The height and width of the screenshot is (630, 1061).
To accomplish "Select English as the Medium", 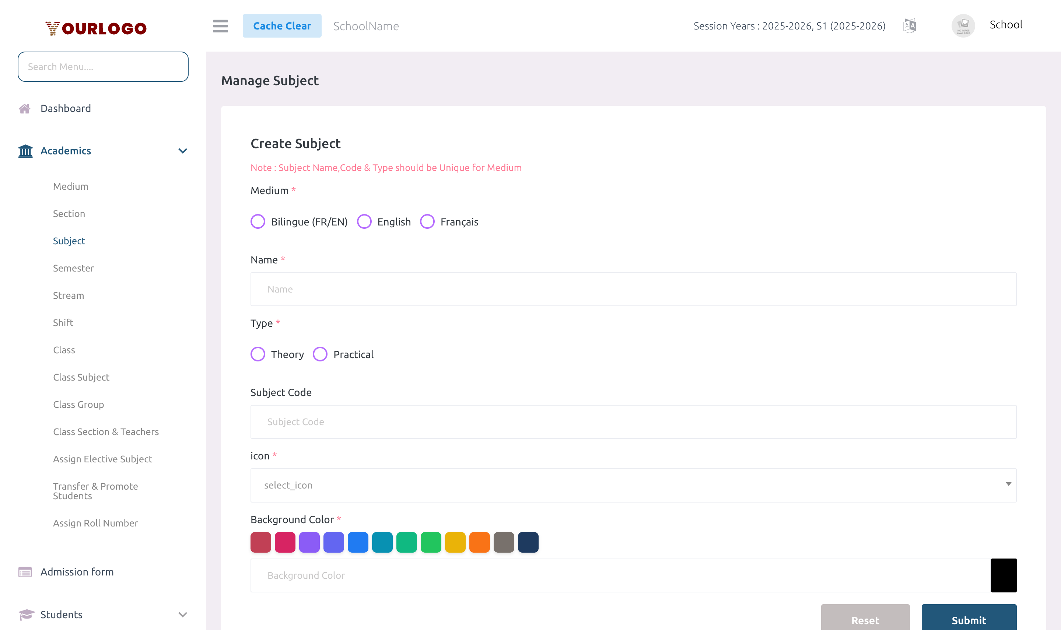I will coord(364,221).
